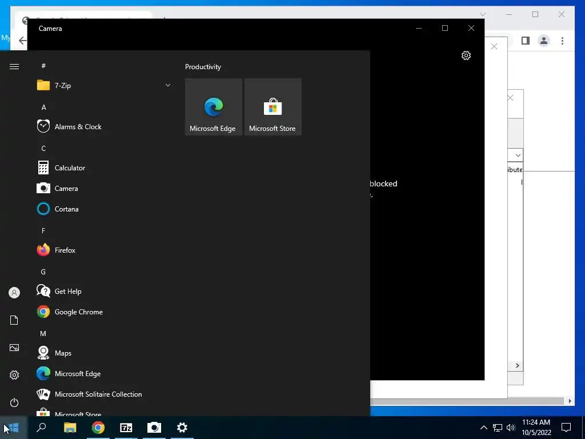Open volume control tray icon
This screenshot has height=439, width=585.
point(511,428)
